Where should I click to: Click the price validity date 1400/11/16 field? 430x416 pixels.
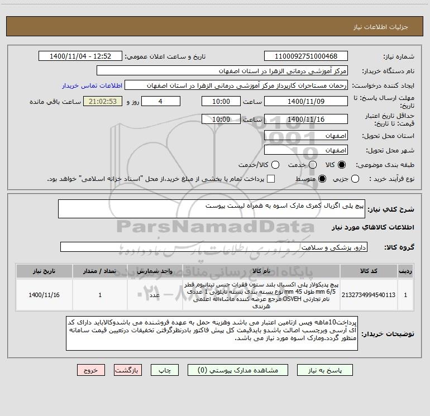click(306, 119)
